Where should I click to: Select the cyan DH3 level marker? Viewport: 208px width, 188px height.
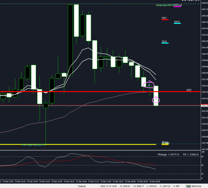pos(165,43)
